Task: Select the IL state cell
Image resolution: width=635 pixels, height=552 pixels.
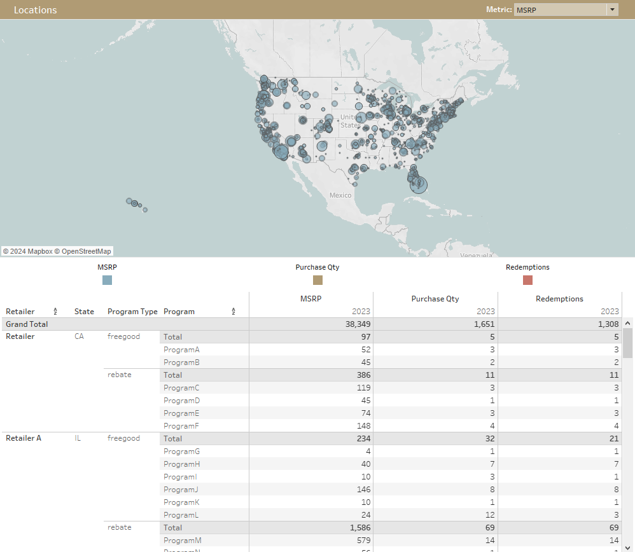Action: point(78,438)
